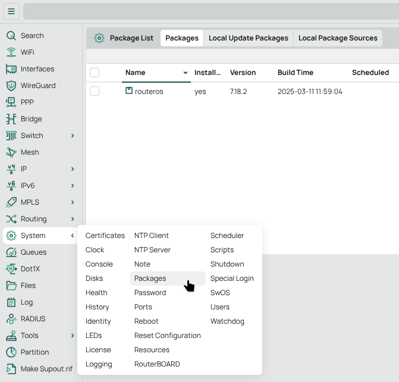Switch to Local Package Sources tab
Screen dimensions: 399x382
[338, 38]
